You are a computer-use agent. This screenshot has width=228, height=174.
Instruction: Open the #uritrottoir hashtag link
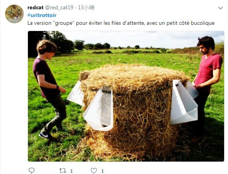coord(42,15)
